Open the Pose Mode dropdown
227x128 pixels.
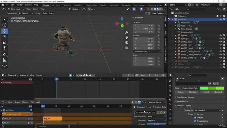(x=16, y=9)
